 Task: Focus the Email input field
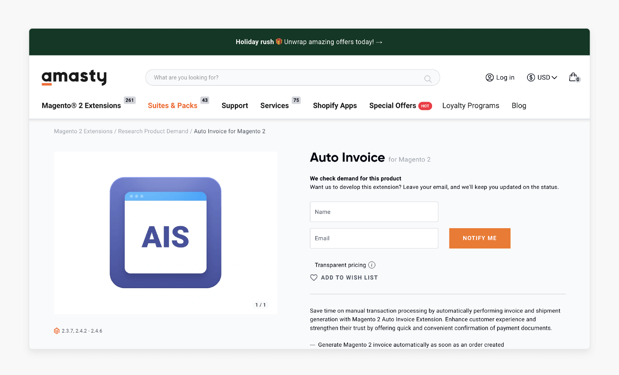[x=374, y=239]
